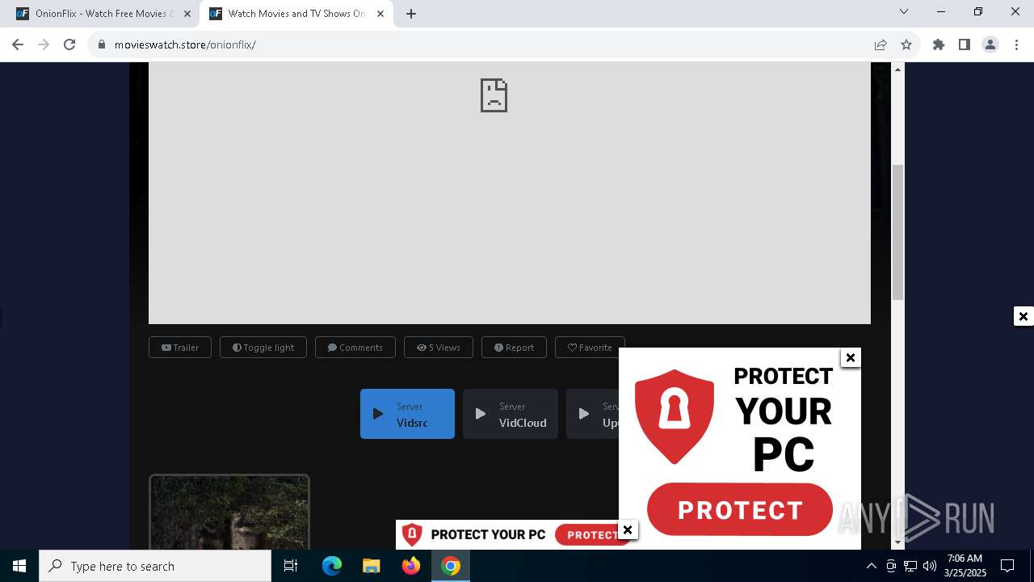Toggle light on the player
This screenshot has height=582, width=1034.
263,348
